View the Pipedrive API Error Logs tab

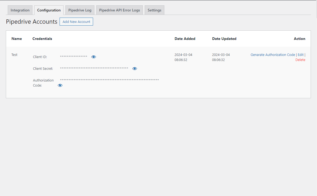(119, 10)
